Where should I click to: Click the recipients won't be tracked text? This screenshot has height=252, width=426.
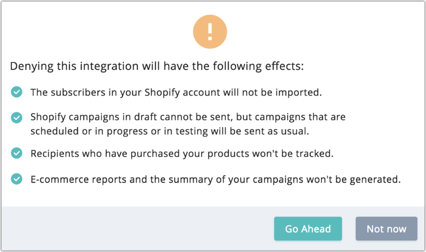(178, 154)
